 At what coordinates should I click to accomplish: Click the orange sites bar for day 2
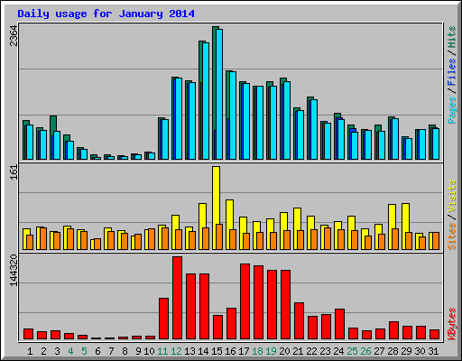pos(43,238)
